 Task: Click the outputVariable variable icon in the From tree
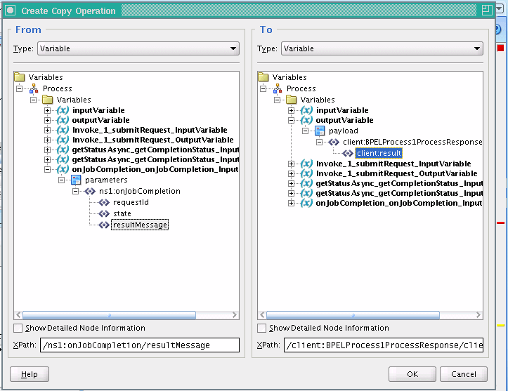pyautogui.click(x=63, y=120)
